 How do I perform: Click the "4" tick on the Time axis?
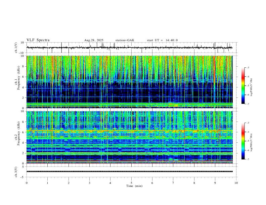click(110, 183)
